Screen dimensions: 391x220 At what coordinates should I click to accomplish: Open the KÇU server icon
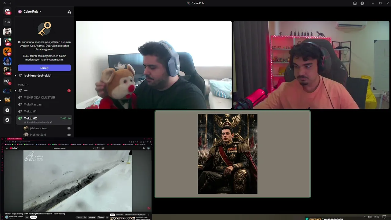point(7,81)
